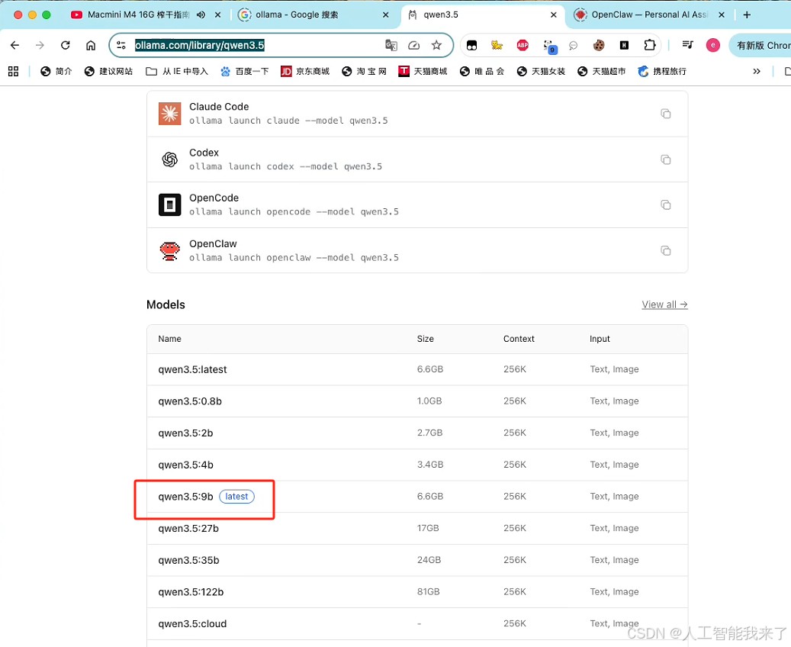Open qwen3.5:4b model
The height and width of the screenshot is (647, 791).
pos(185,465)
